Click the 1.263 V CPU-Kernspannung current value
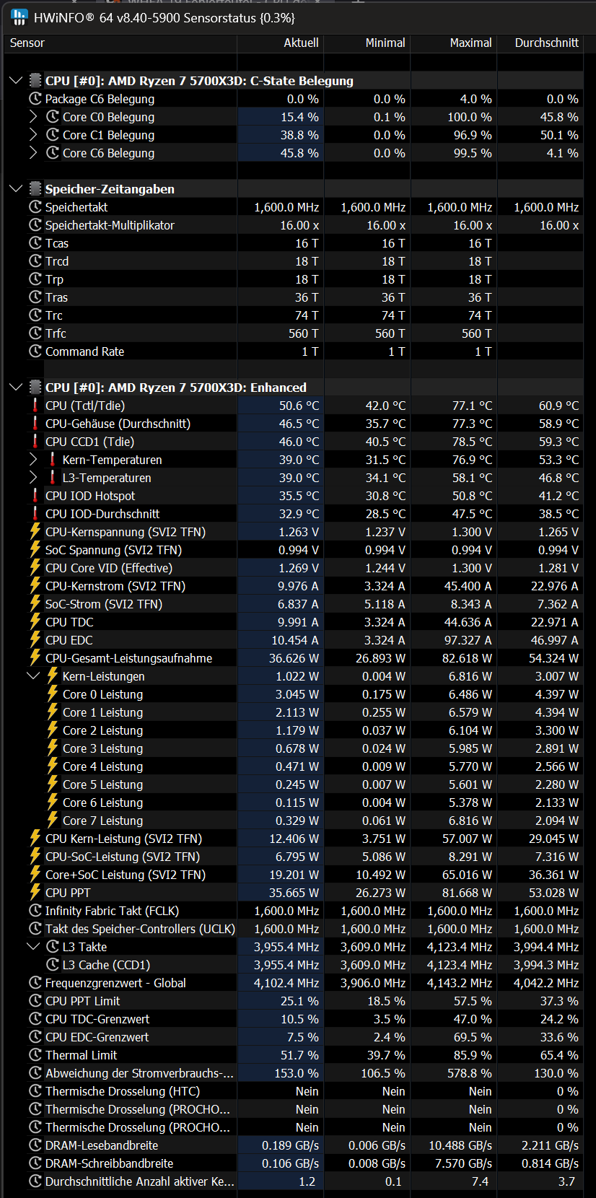 click(x=299, y=532)
